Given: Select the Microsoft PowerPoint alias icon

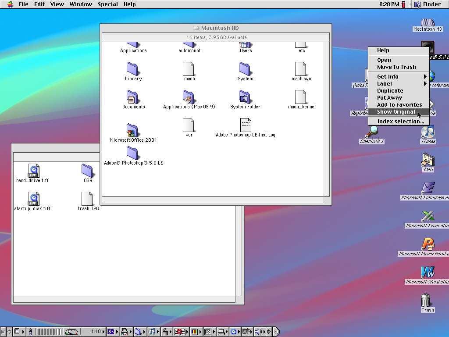Looking at the screenshot, I should (428, 244).
